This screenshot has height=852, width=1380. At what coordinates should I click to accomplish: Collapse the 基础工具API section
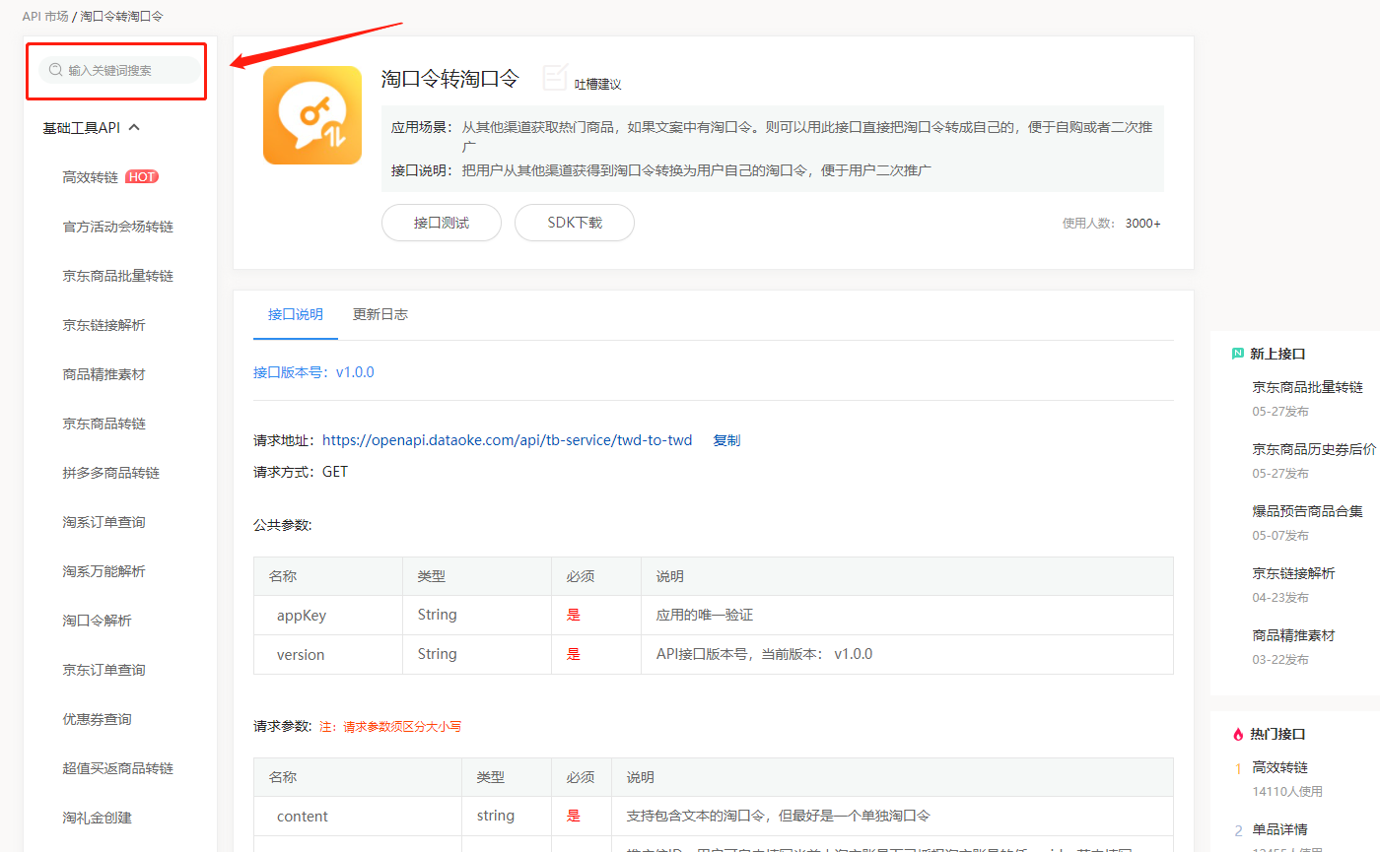tap(135, 127)
